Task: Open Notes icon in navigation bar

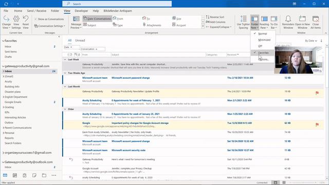Action: 34,175
